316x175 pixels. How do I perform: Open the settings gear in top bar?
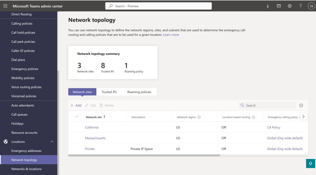pyautogui.click(x=290, y=6)
